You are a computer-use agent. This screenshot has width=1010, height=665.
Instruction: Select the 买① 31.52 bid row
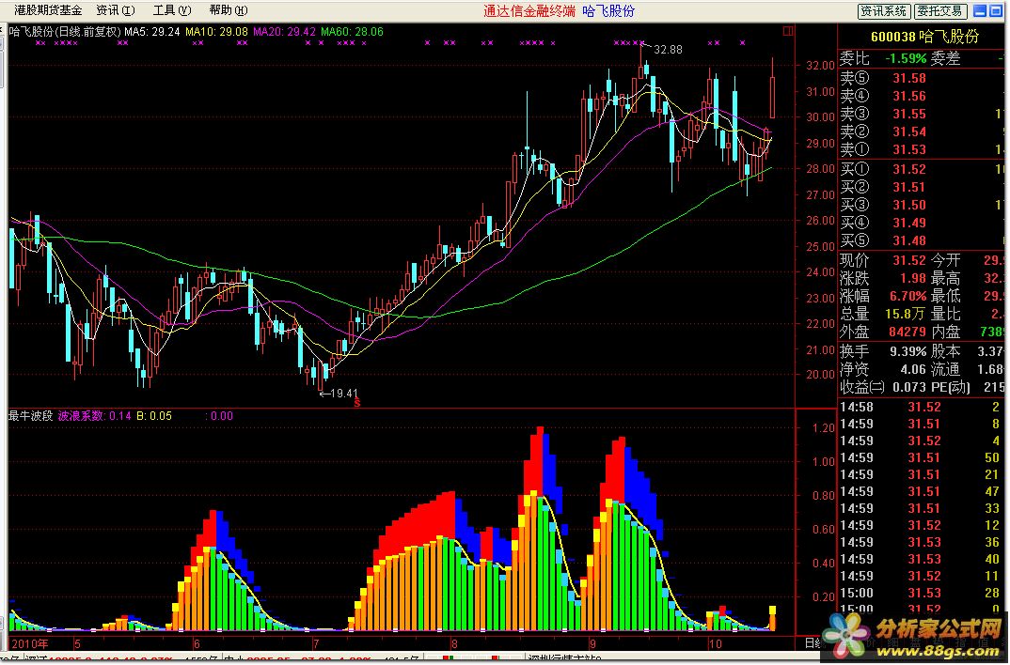tap(923, 170)
